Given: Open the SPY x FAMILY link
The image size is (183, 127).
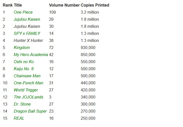Looking at the screenshot, I should click(27, 33).
